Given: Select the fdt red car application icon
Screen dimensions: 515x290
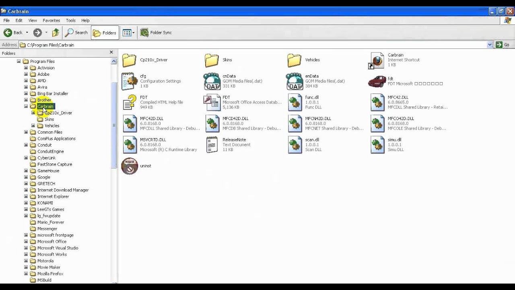Looking at the screenshot, I should click(x=377, y=81).
